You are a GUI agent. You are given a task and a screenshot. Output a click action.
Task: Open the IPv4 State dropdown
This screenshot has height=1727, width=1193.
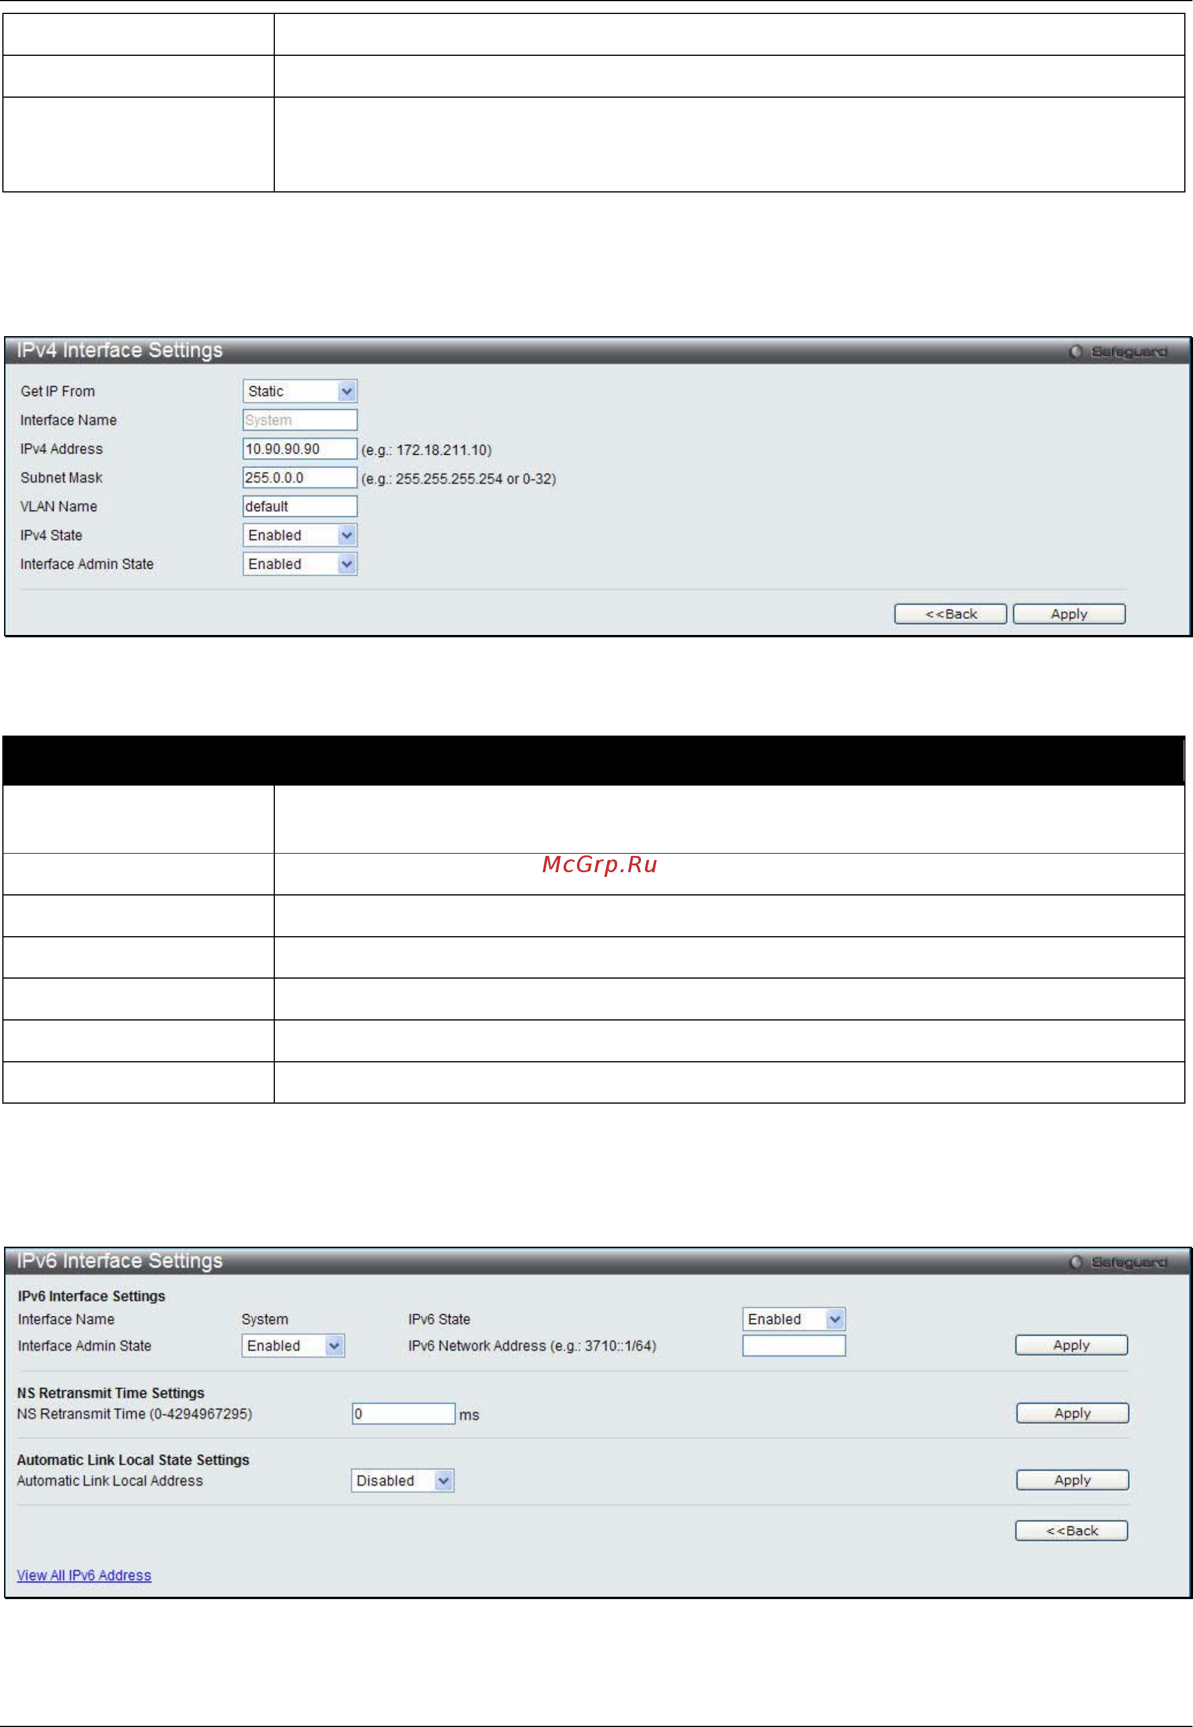tap(300, 535)
